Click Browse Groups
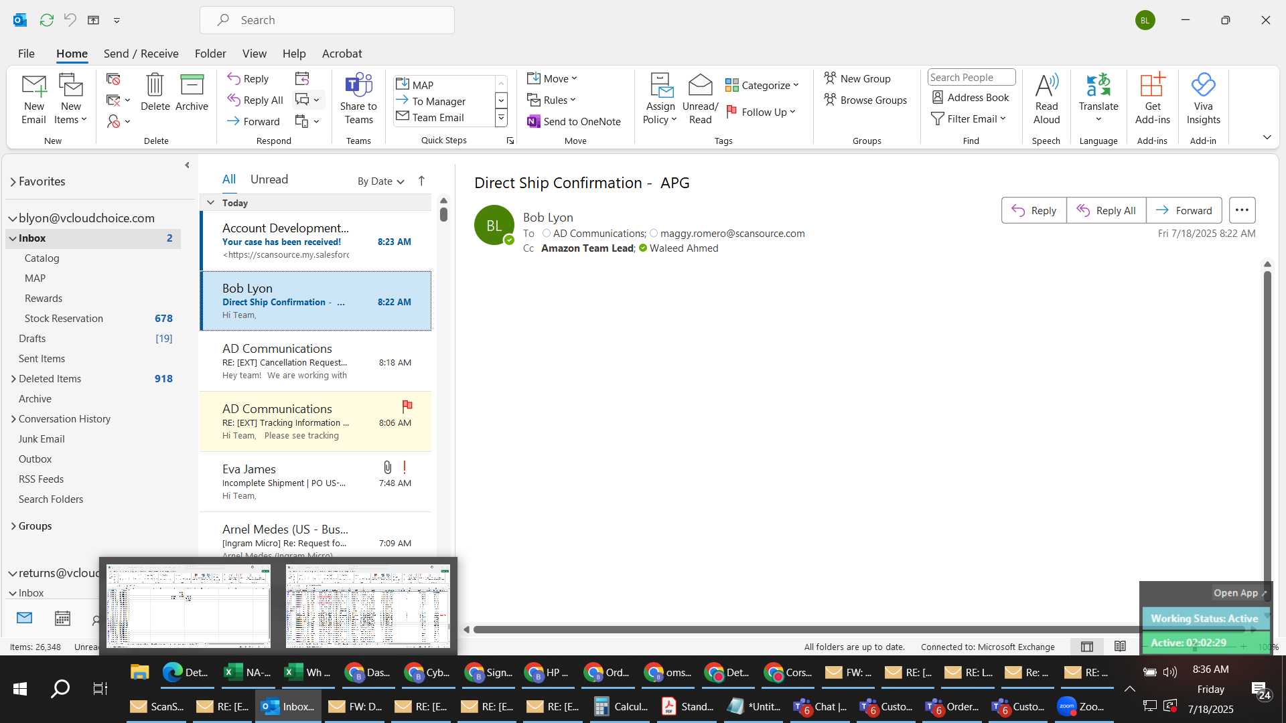 coord(865,100)
